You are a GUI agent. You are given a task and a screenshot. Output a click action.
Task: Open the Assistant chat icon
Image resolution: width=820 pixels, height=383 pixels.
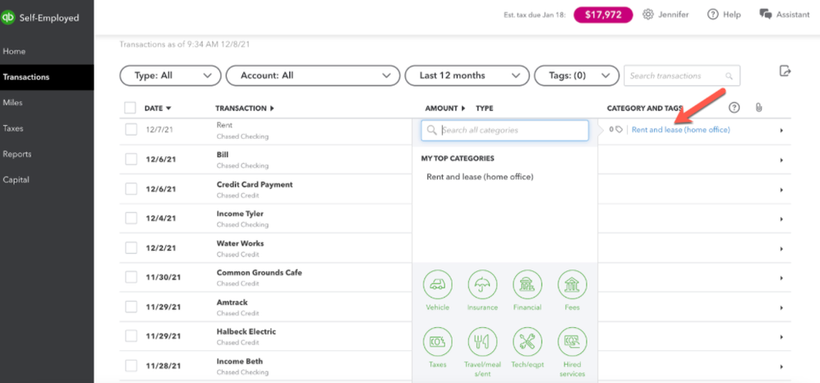[766, 14]
